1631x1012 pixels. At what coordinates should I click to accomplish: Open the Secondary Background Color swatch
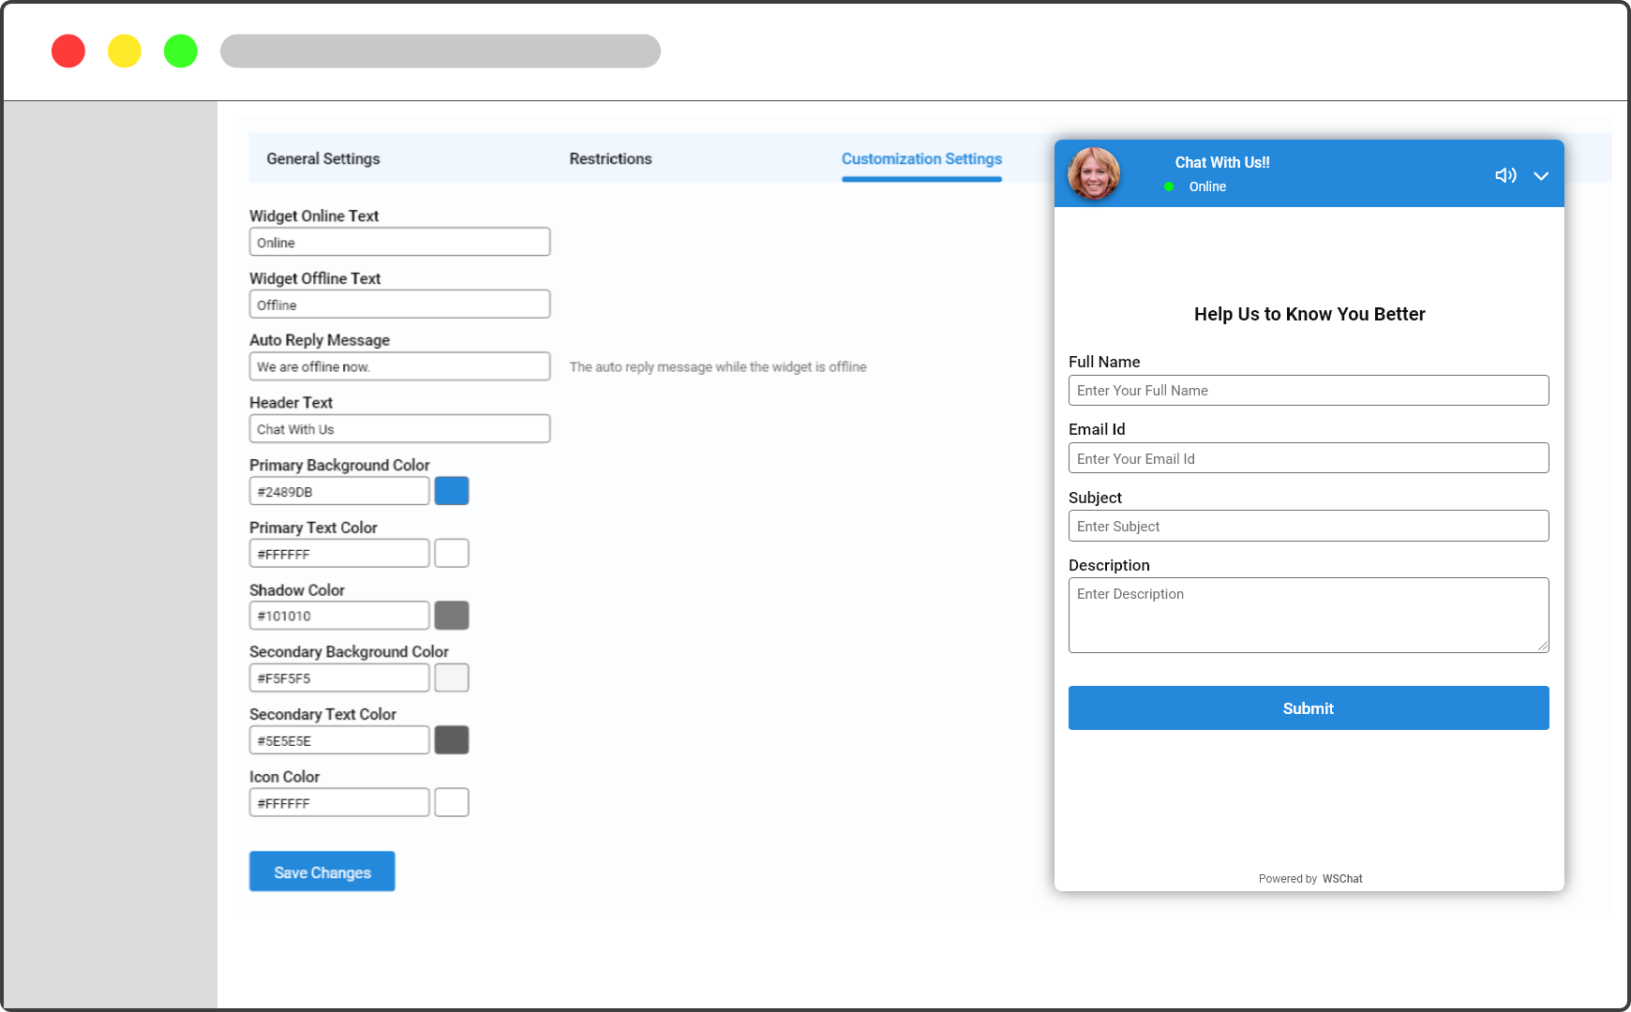click(x=452, y=678)
